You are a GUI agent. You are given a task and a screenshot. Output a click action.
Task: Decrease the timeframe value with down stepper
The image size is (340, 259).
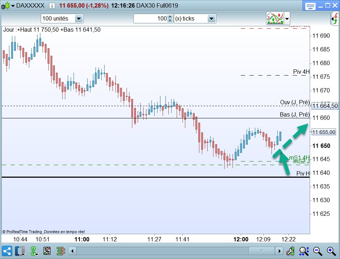click(171, 21)
